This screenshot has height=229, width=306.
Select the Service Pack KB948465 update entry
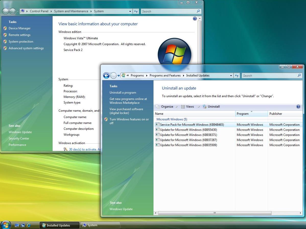tap(191, 124)
